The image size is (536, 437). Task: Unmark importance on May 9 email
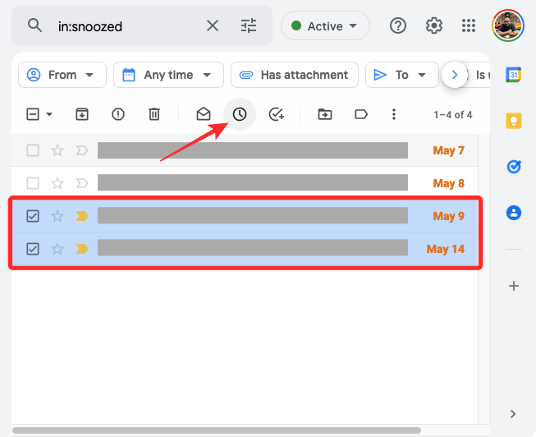pyautogui.click(x=82, y=216)
